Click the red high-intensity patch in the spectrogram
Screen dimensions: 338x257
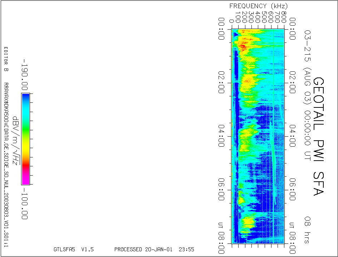tap(243, 46)
